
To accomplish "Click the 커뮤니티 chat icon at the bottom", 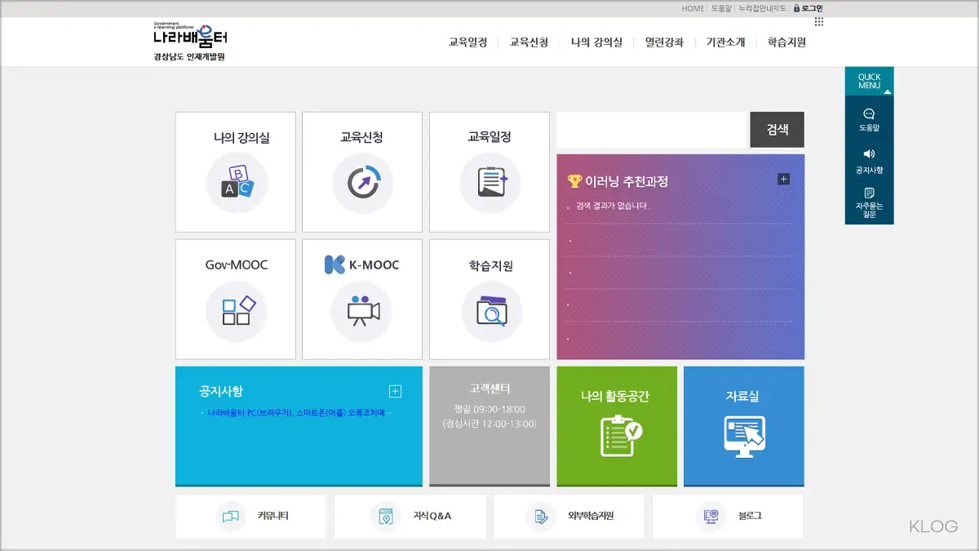I will tap(229, 517).
